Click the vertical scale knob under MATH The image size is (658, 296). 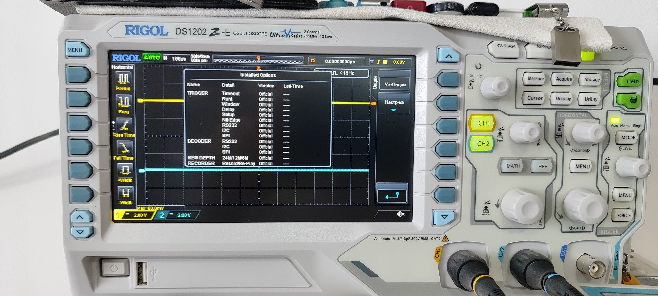click(521, 206)
